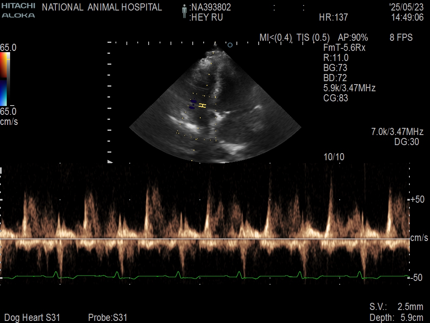This screenshot has height=323, width=430.
Task: Click the probe orientation circle marker
Action: point(230,45)
